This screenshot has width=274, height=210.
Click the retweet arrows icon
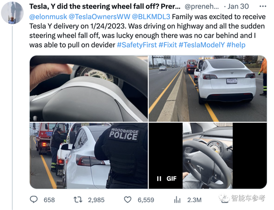tap(78, 199)
